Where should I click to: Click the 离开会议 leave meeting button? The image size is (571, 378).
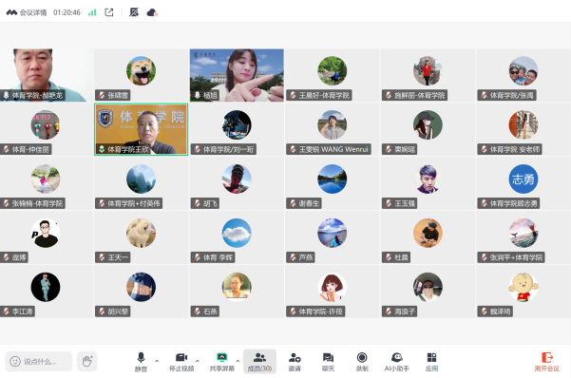coord(546,361)
